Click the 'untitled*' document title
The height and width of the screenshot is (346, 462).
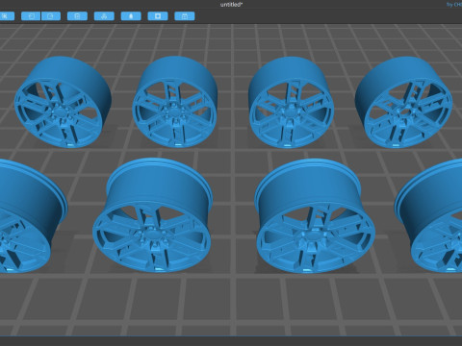point(231,5)
